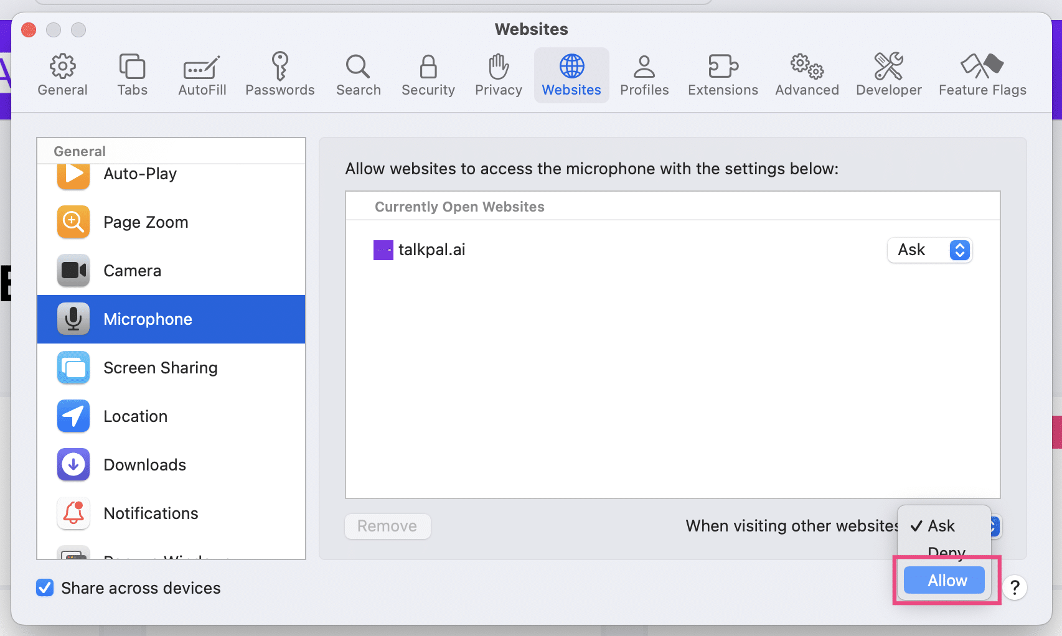Open the Screen Sharing settings
This screenshot has height=636, width=1062.
[x=161, y=368]
